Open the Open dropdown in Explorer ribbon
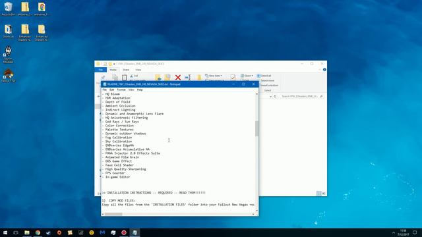This screenshot has width=422, height=237. (247, 76)
